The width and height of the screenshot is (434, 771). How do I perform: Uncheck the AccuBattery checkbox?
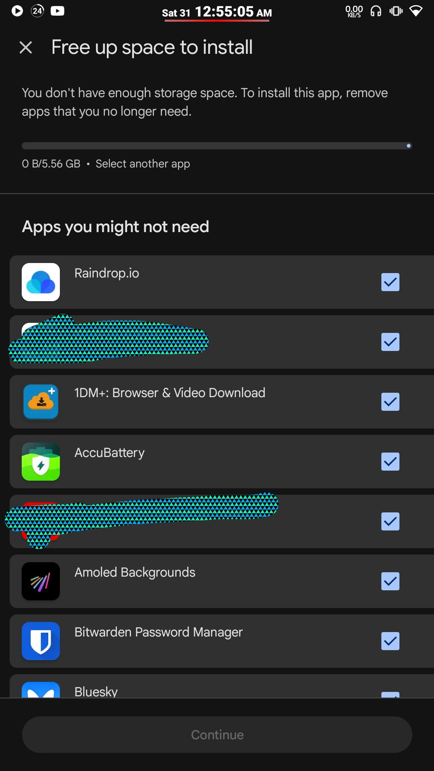[390, 461]
